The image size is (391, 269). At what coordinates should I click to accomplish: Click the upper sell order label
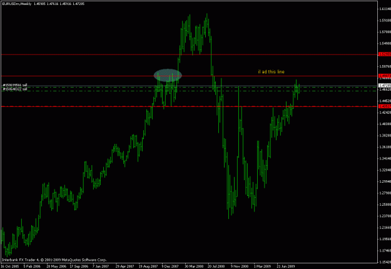click(15, 85)
